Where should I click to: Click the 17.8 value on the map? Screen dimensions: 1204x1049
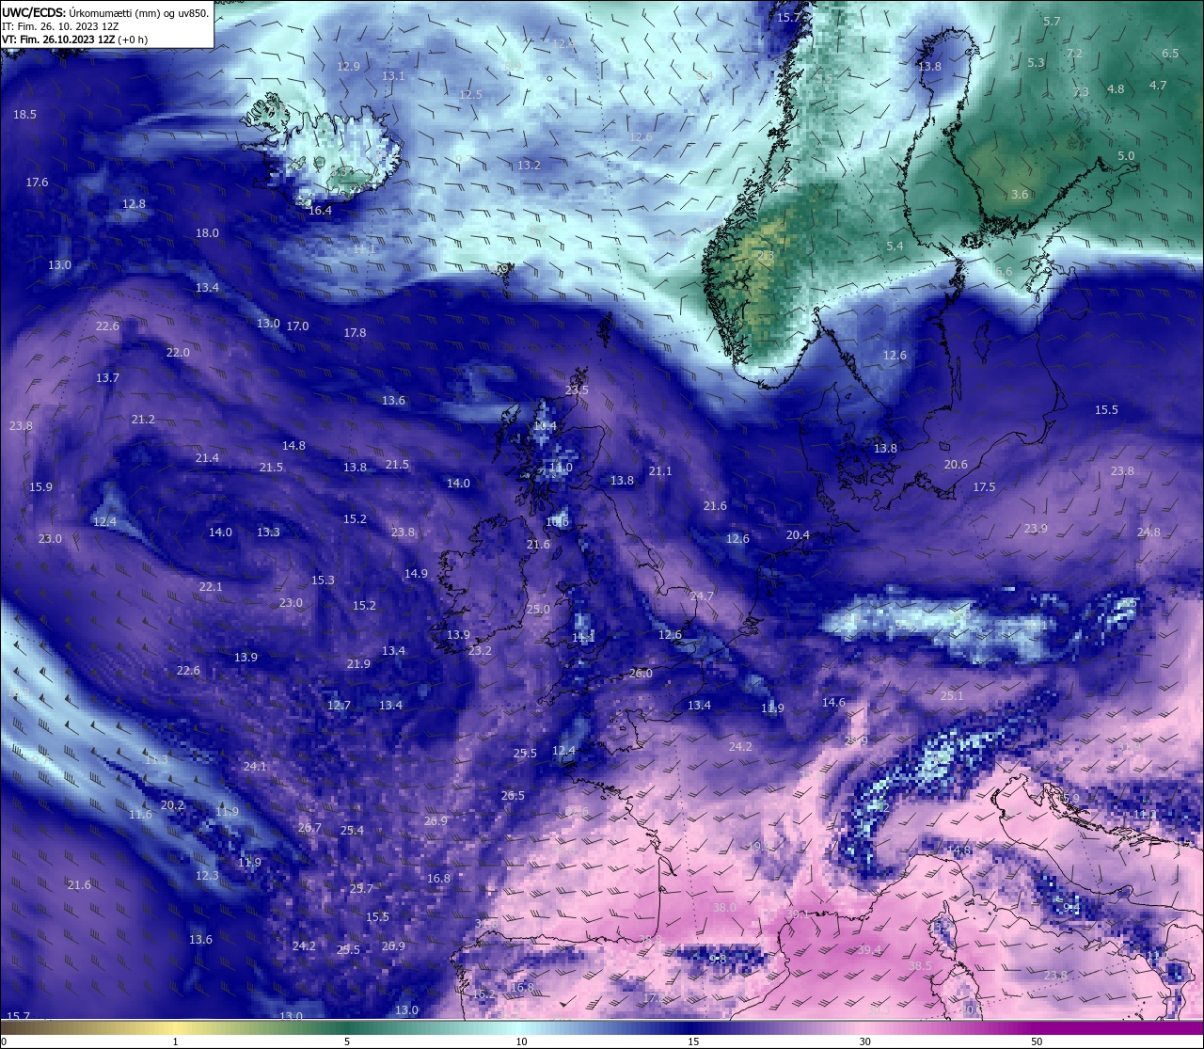[x=355, y=333]
